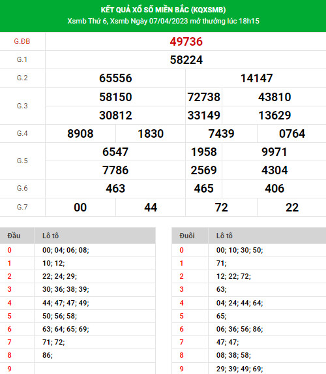326x374 pixels.
Task: Select G.3 result 72738
Action: (x=203, y=97)
